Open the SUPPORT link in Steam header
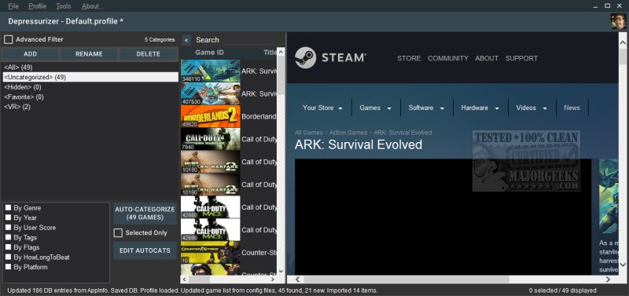This screenshot has width=629, height=296. [521, 58]
